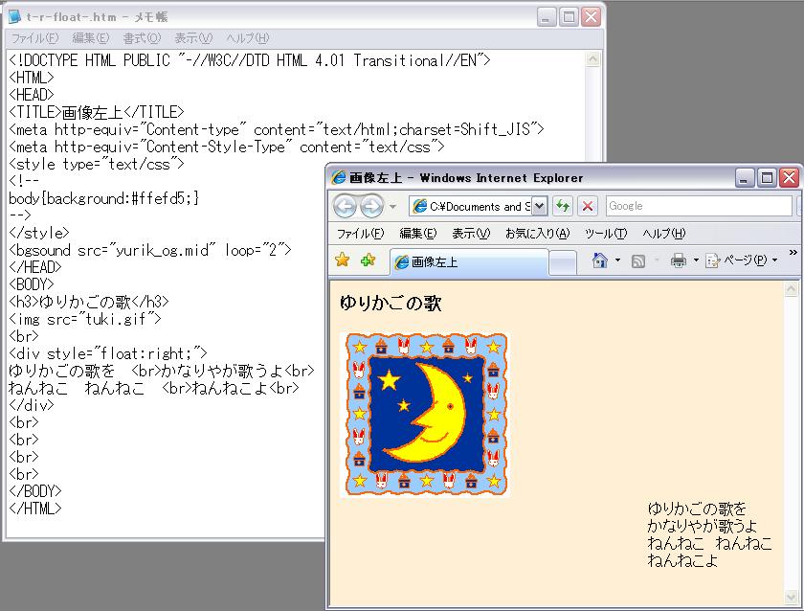Open the IE ファイル(F) menu
This screenshot has width=804, height=611.
[x=360, y=234]
